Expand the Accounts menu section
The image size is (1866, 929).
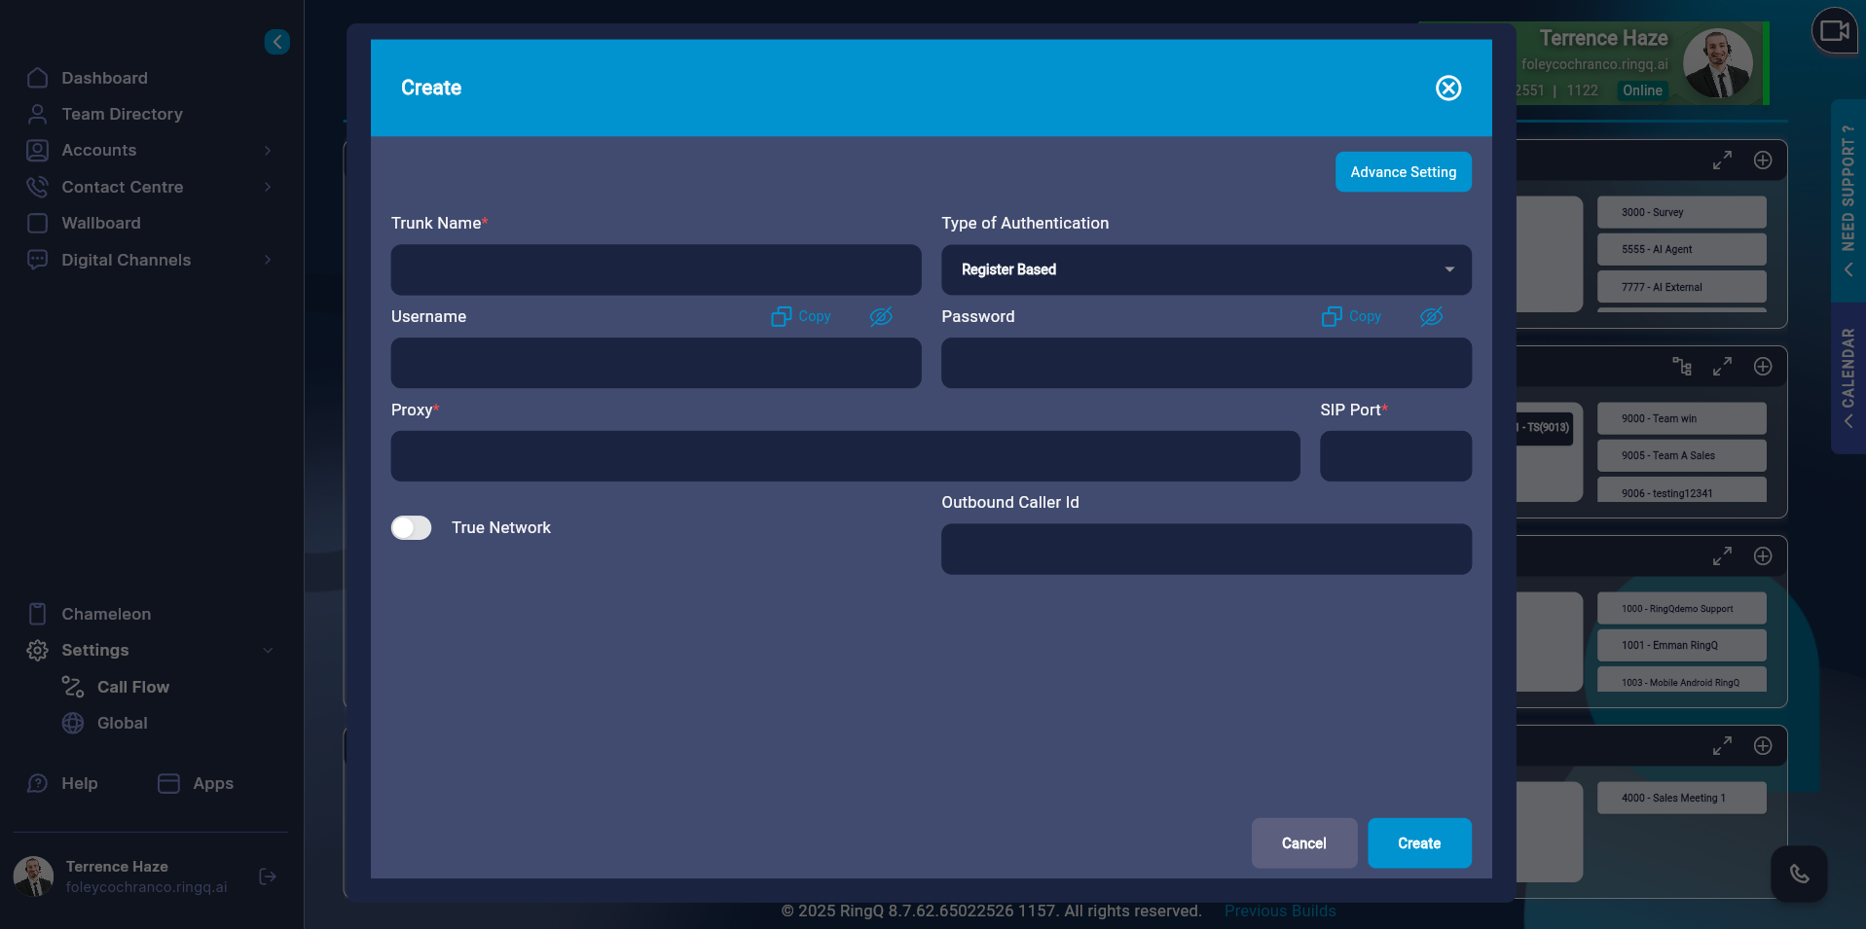pyautogui.click(x=268, y=150)
